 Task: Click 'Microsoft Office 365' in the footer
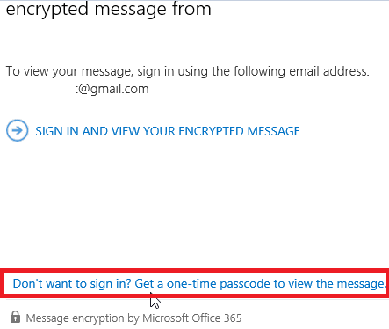(x=192, y=318)
